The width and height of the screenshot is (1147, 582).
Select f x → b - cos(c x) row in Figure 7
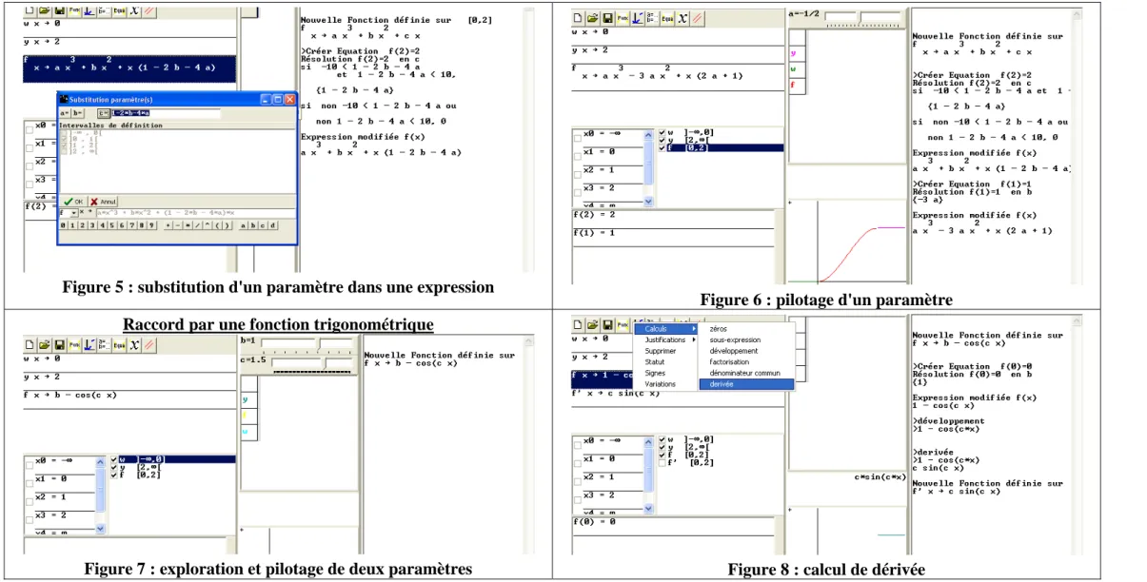tap(129, 398)
